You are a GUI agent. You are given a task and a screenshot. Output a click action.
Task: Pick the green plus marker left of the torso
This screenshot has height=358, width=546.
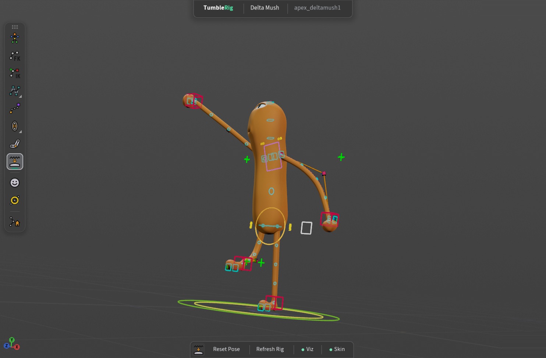pos(247,159)
